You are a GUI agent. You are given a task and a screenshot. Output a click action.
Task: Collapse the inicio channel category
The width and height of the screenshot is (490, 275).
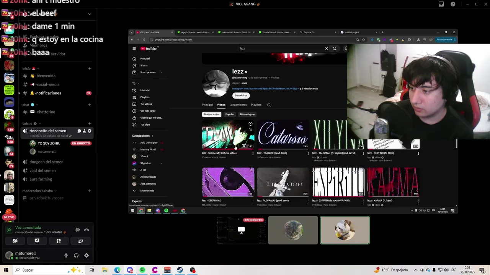click(29, 69)
